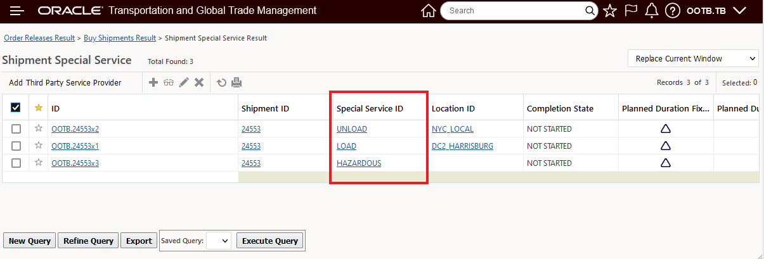Go to Order Releases Result breadcrumb
This screenshot has height=259, width=764.
[39, 38]
